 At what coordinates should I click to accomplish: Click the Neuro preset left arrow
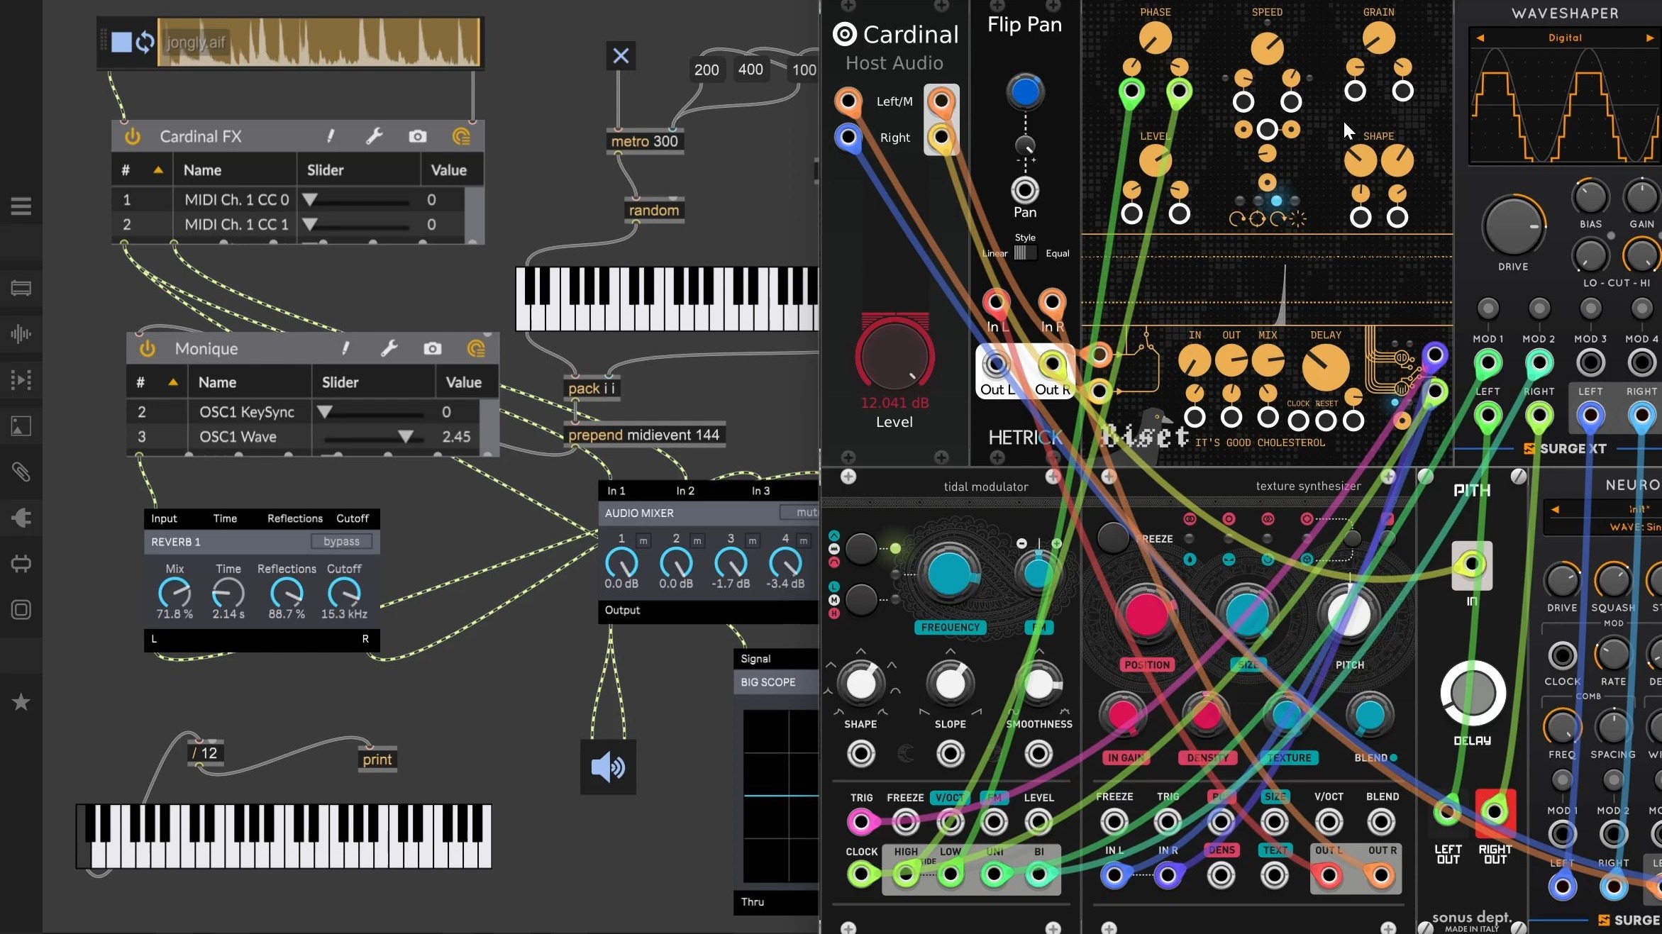tap(1555, 509)
